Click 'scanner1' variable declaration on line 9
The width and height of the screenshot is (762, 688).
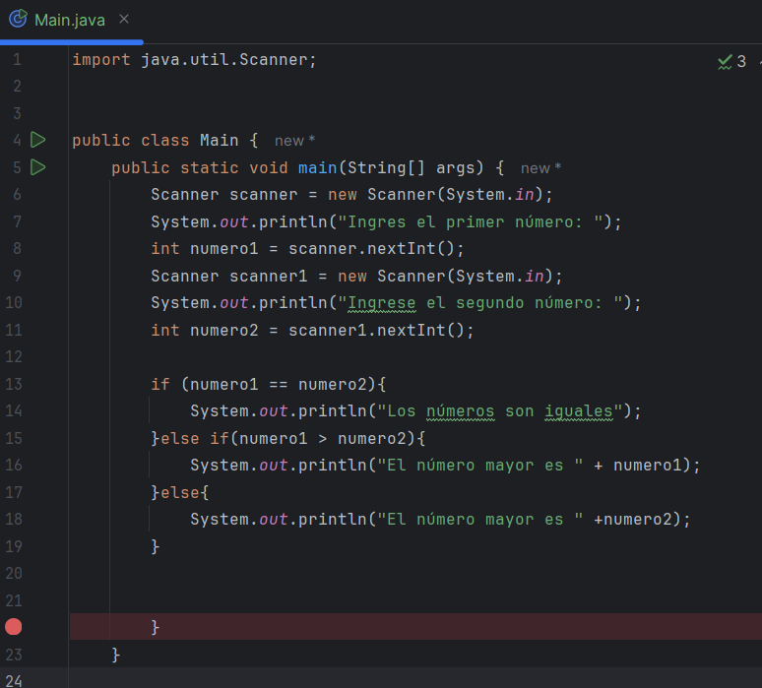click(268, 276)
